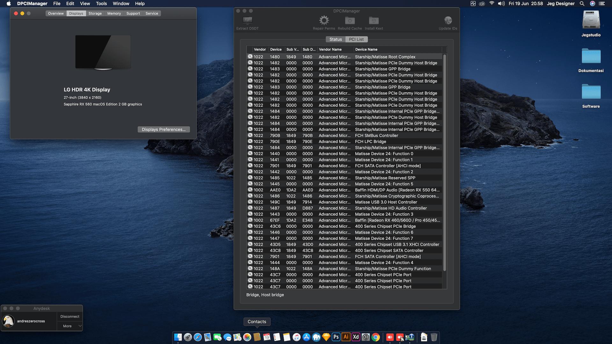The image size is (612, 344).
Task: Click the Update IDs globe icon
Action: click(x=448, y=21)
